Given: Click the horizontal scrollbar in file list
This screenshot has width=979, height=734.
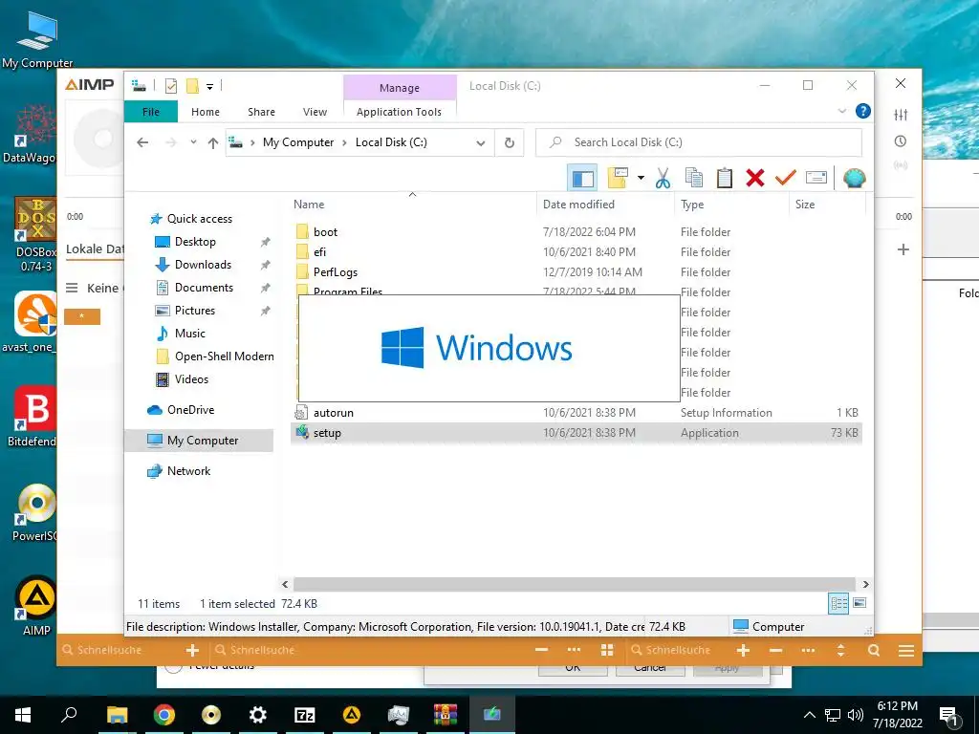Looking at the screenshot, I should click(x=574, y=584).
